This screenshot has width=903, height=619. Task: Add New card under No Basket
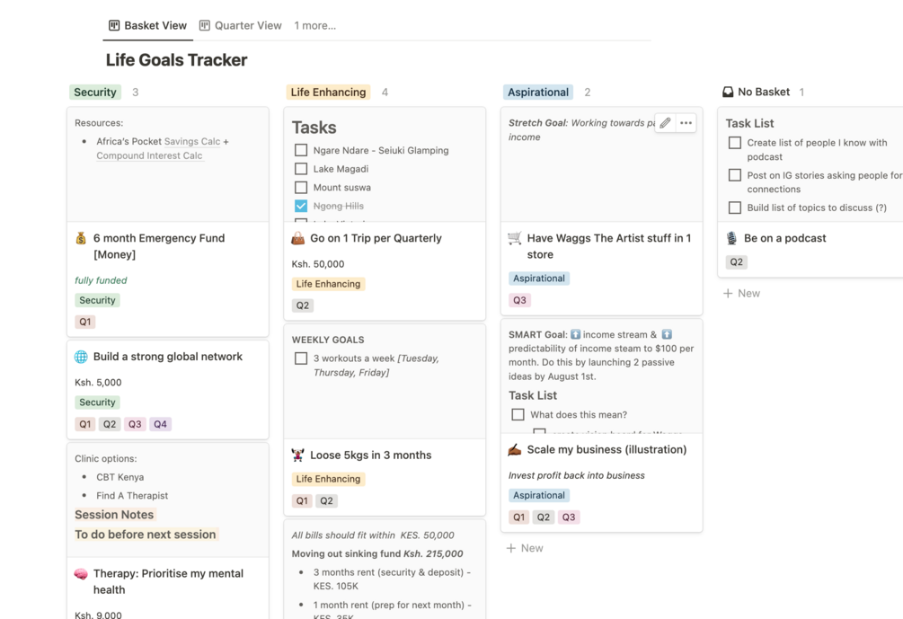click(x=742, y=293)
